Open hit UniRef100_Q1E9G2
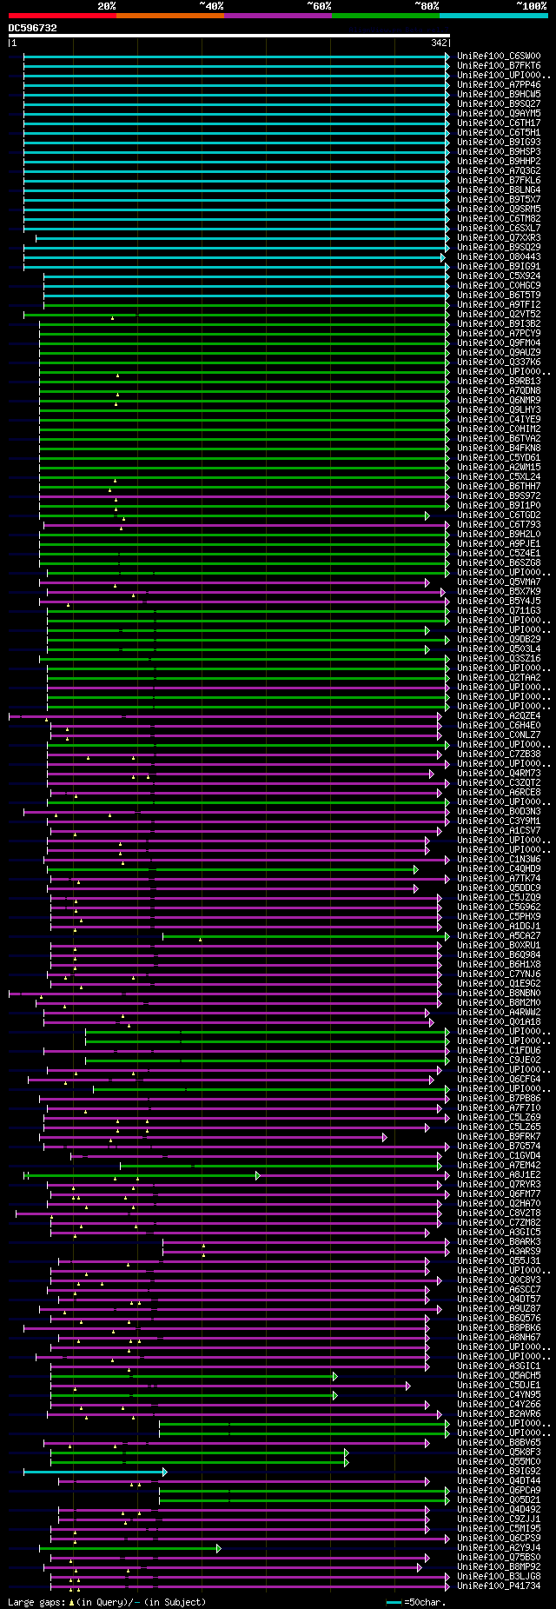 [499, 983]
